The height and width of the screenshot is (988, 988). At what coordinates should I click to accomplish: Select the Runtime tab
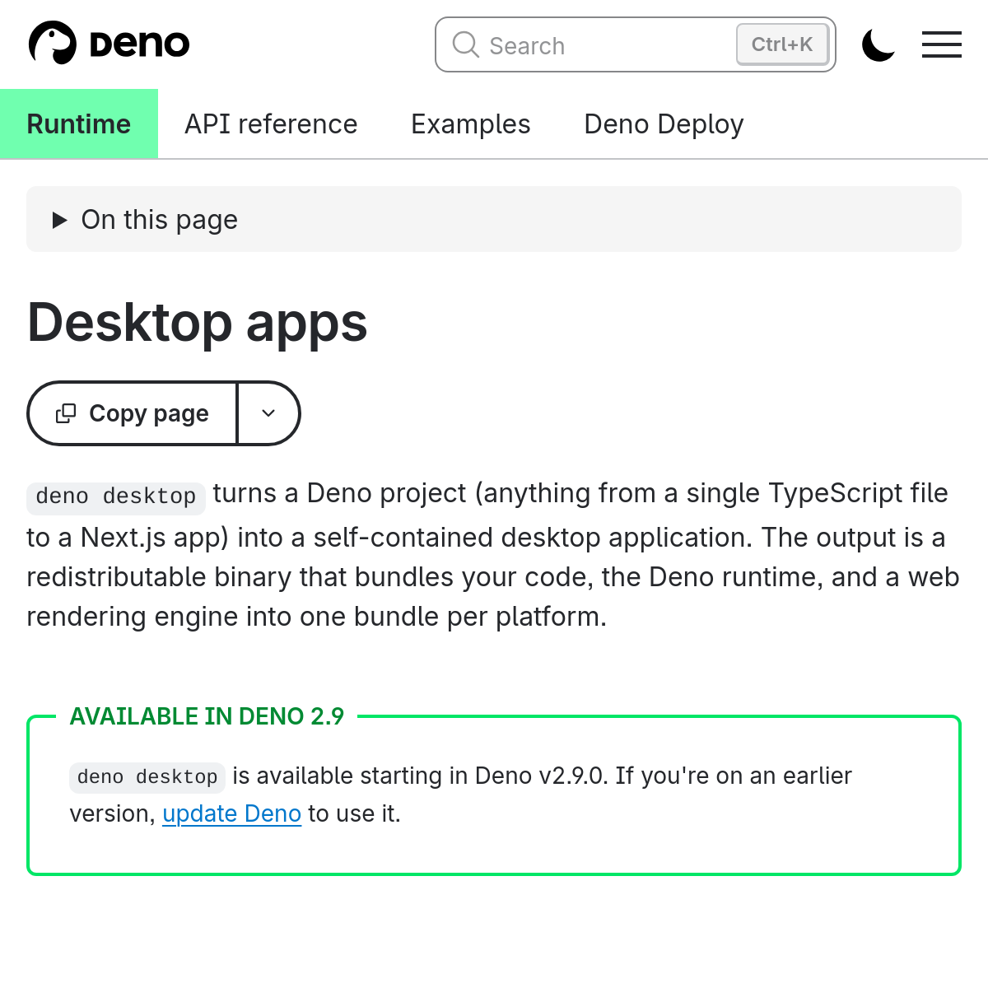pos(79,123)
